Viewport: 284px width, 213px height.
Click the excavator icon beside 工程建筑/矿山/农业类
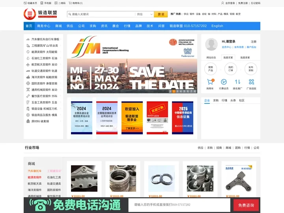click(28, 46)
